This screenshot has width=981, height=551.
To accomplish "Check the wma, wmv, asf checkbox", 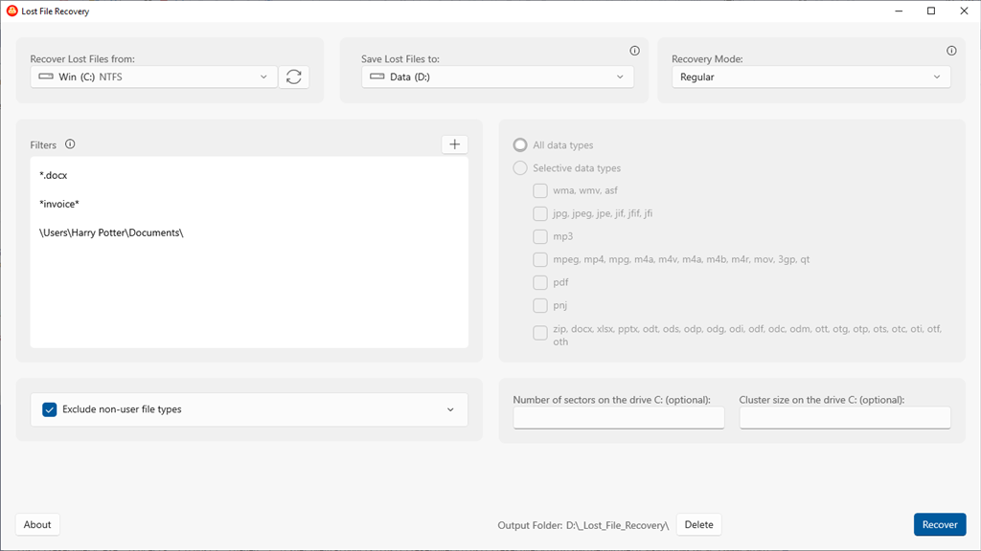I will [540, 190].
